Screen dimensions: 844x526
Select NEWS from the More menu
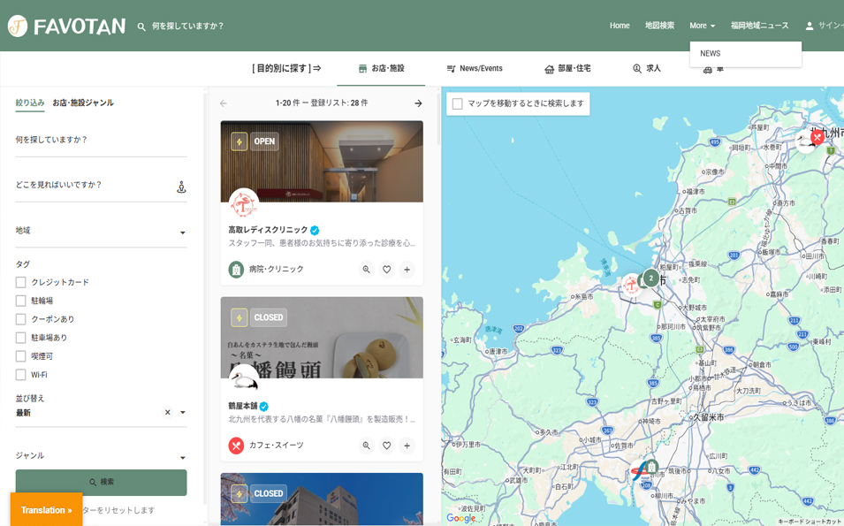tap(711, 54)
